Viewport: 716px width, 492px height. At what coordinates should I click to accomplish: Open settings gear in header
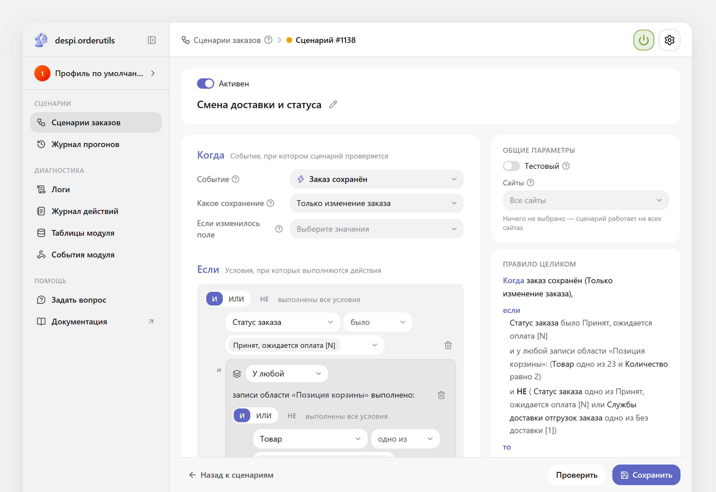pos(669,40)
